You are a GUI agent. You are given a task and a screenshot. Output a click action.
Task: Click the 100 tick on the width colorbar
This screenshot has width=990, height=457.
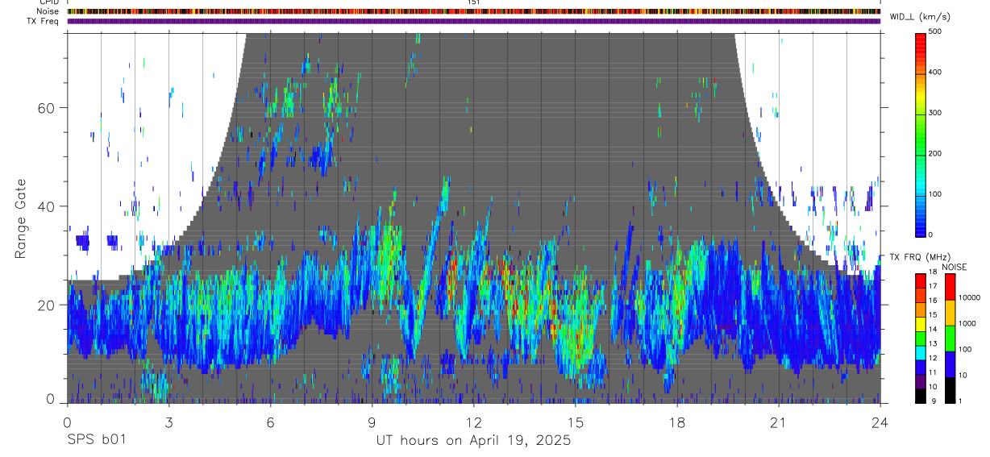[x=935, y=194]
